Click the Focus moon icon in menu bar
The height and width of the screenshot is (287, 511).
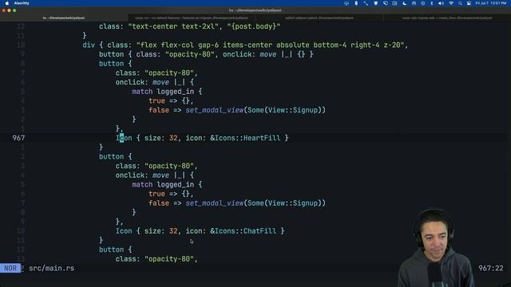pyautogui.click(x=405, y=3)
